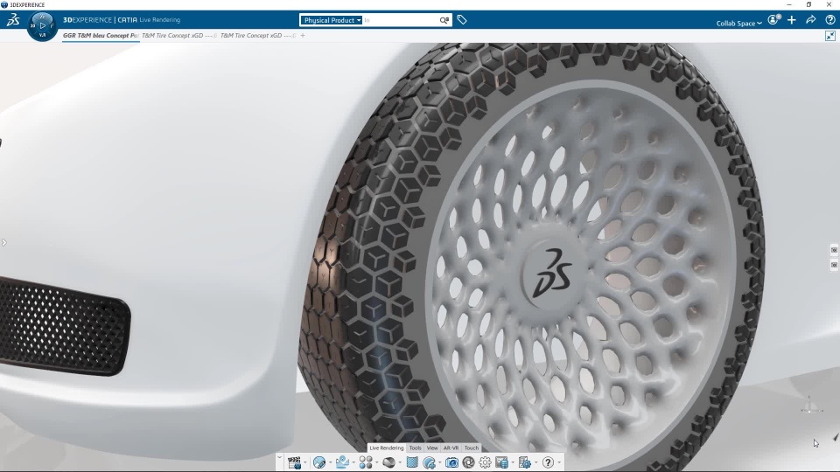
Task: Click the document with gear icon
Action: click(x=525, y=462)
